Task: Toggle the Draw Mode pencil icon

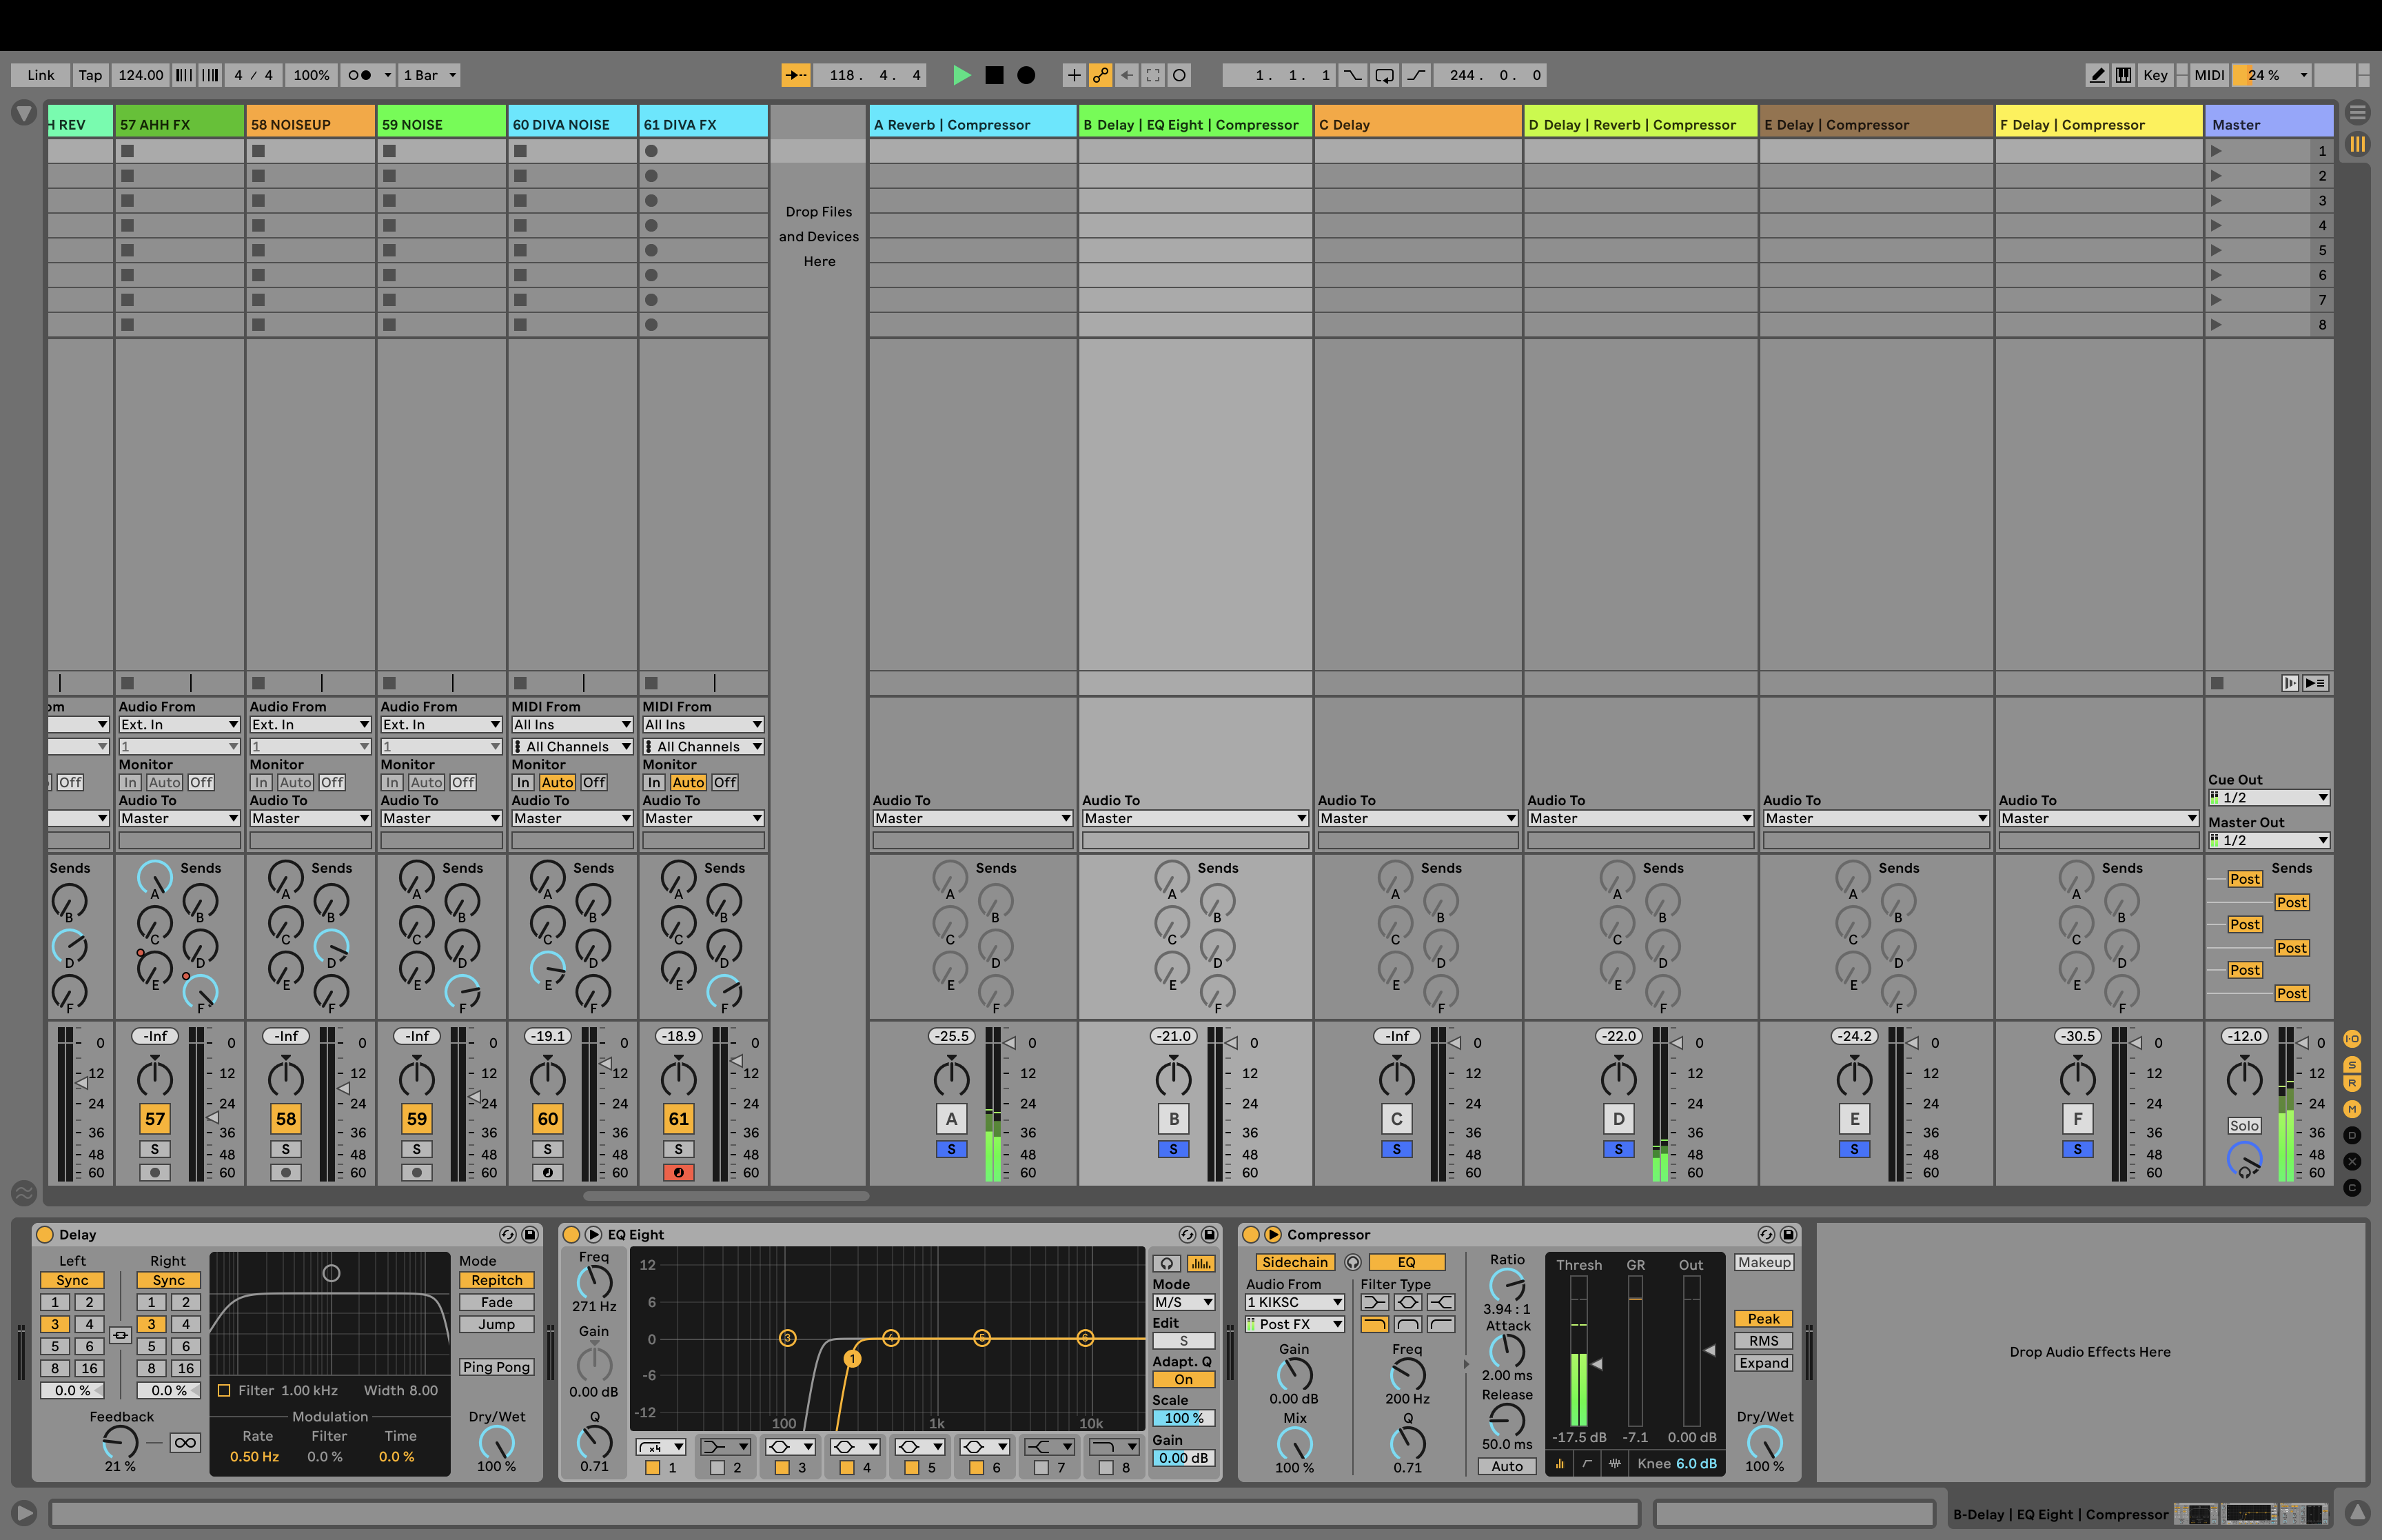Action: click(x=2097, y=75)
